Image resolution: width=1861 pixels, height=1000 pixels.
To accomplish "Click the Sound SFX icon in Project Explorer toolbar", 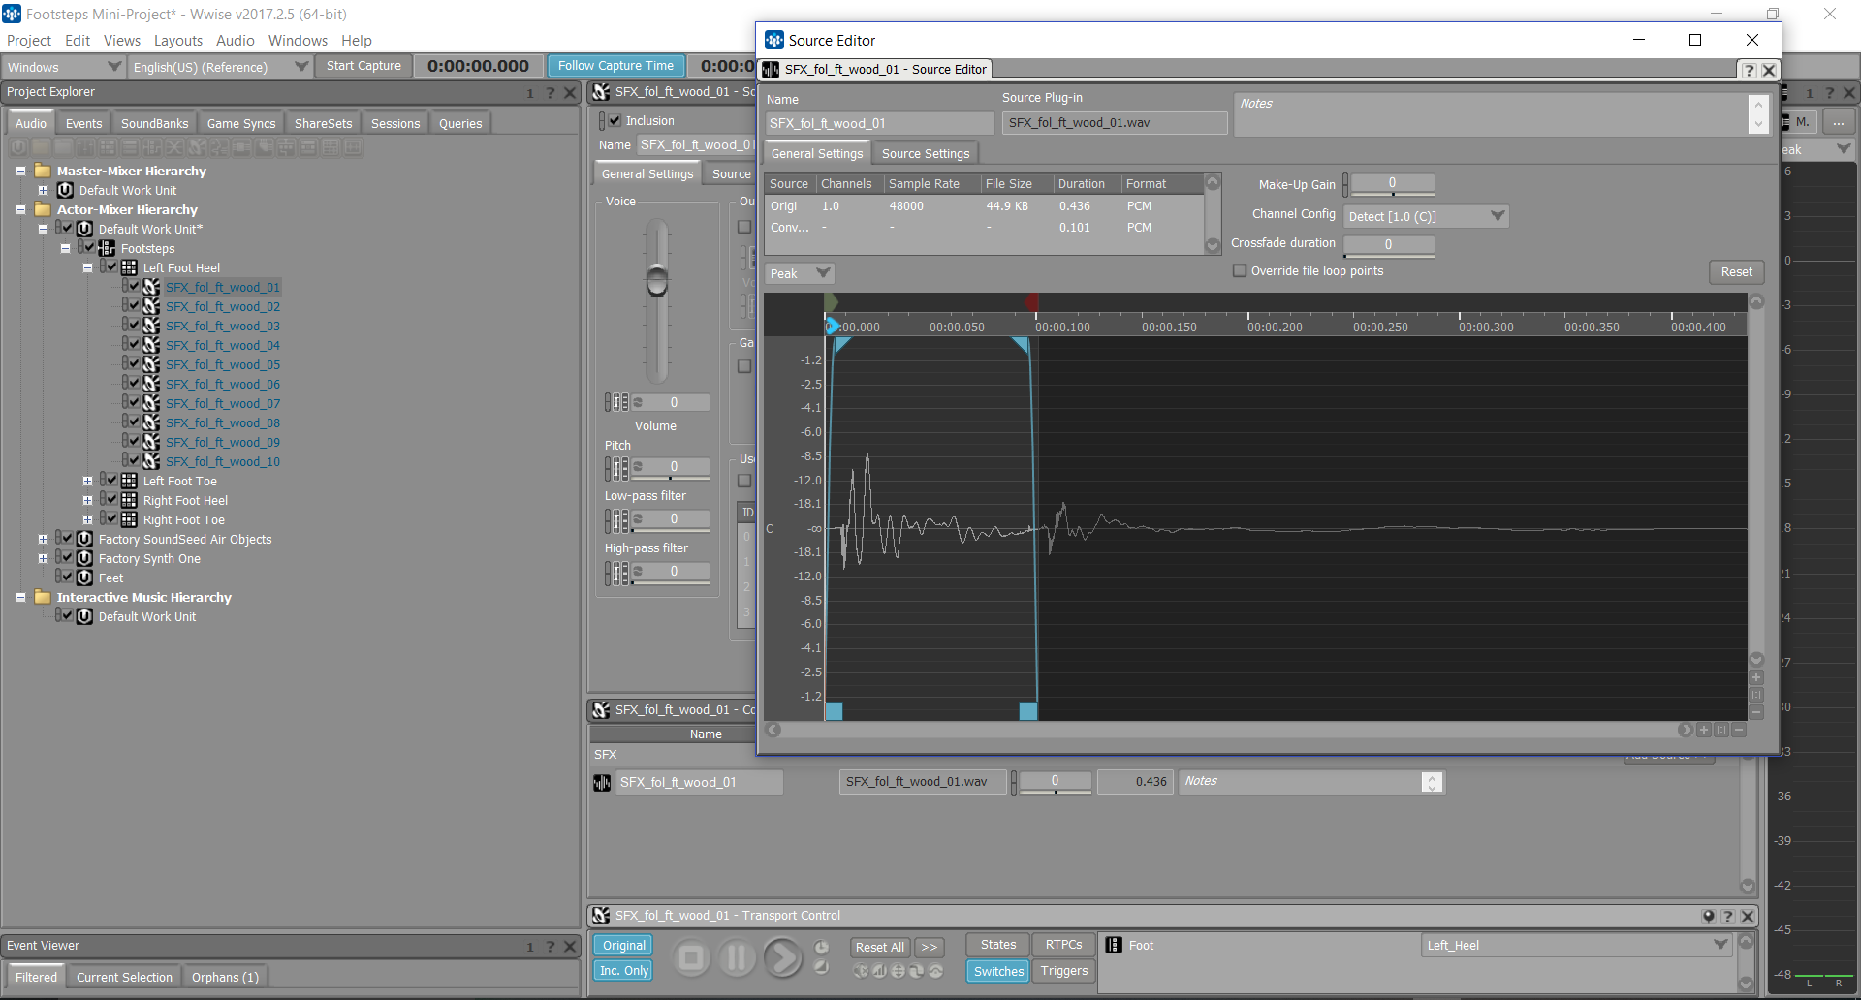I will (197, 147).
